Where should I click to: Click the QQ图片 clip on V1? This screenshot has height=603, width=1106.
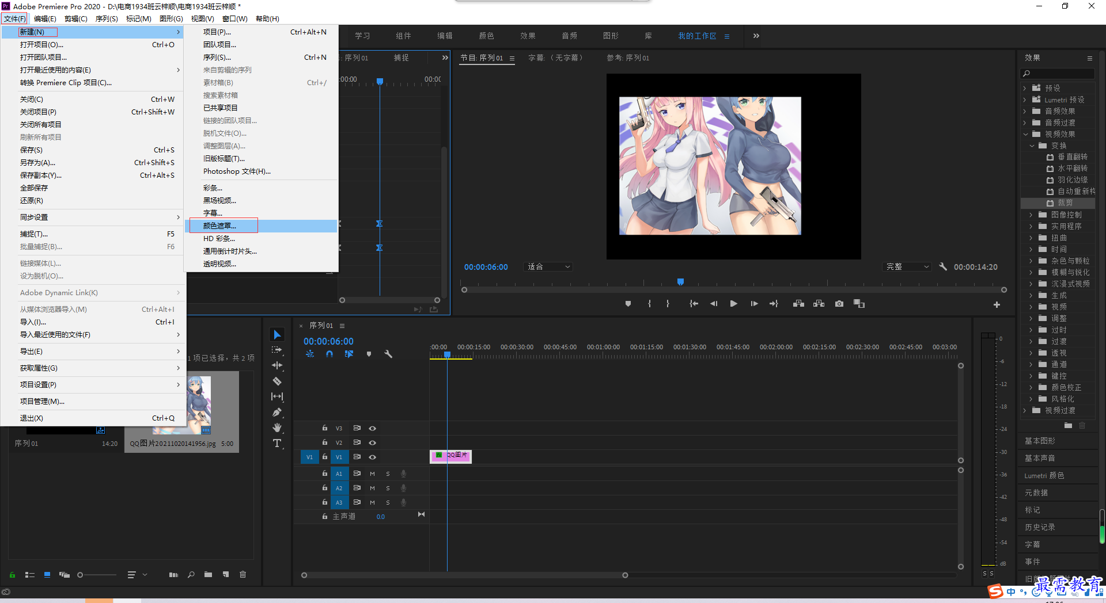(450, 456)
